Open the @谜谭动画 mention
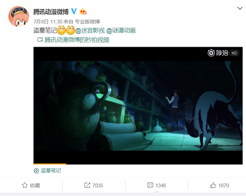This screenshot has height=196, width=246. click(121, 30)
